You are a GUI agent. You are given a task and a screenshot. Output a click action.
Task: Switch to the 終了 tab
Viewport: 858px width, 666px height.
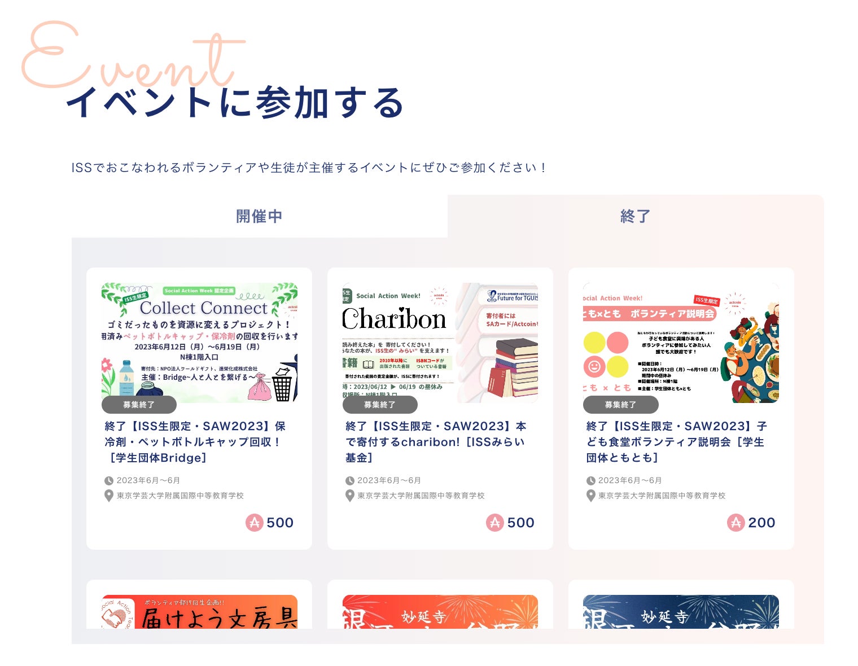click(x=636, y=216)
